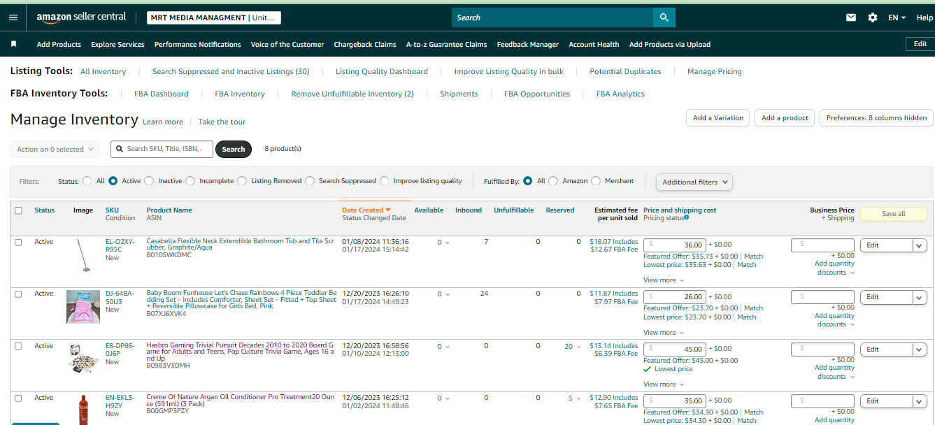Click the Search SKU, Title, ISBN field

(162, 149)
